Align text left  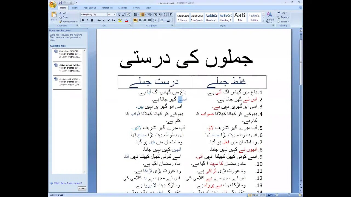click(x=135, y=20)
